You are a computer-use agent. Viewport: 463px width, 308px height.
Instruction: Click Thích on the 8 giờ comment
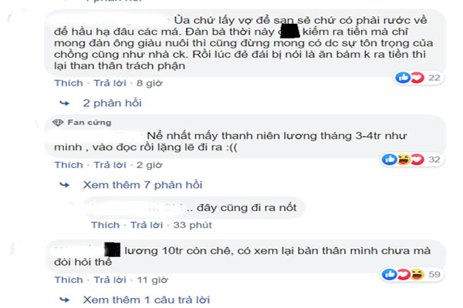(x=69, y=83)
